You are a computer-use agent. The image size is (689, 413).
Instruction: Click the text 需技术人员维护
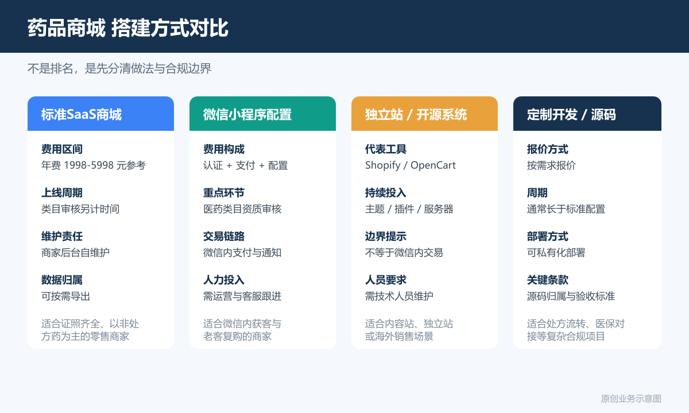[399, 296]
